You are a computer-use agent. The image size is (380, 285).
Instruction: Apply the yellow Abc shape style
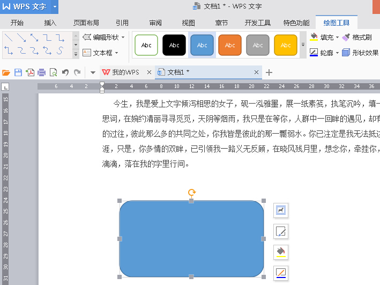[286, 45]
